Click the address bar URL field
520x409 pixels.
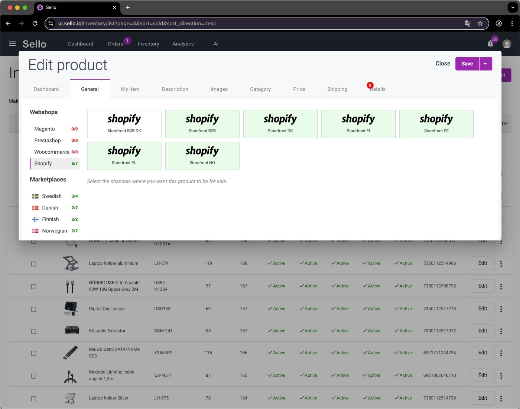(149, 23)
